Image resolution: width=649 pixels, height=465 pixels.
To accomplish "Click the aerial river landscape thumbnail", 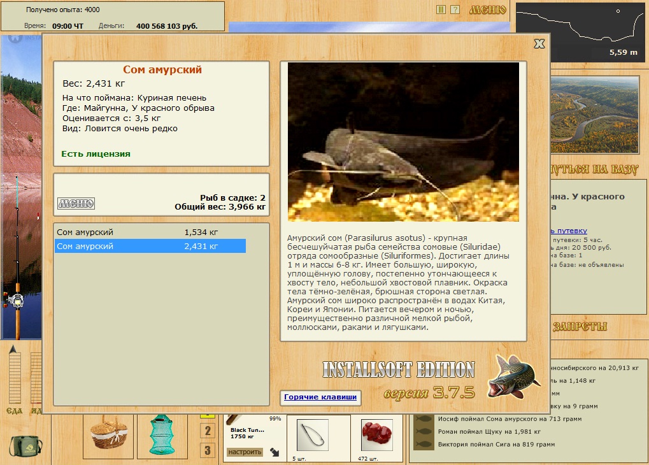I will pos(595,114).
